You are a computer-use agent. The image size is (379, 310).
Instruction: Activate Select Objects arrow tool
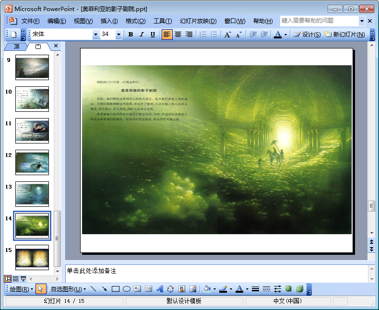click(41, 289)
